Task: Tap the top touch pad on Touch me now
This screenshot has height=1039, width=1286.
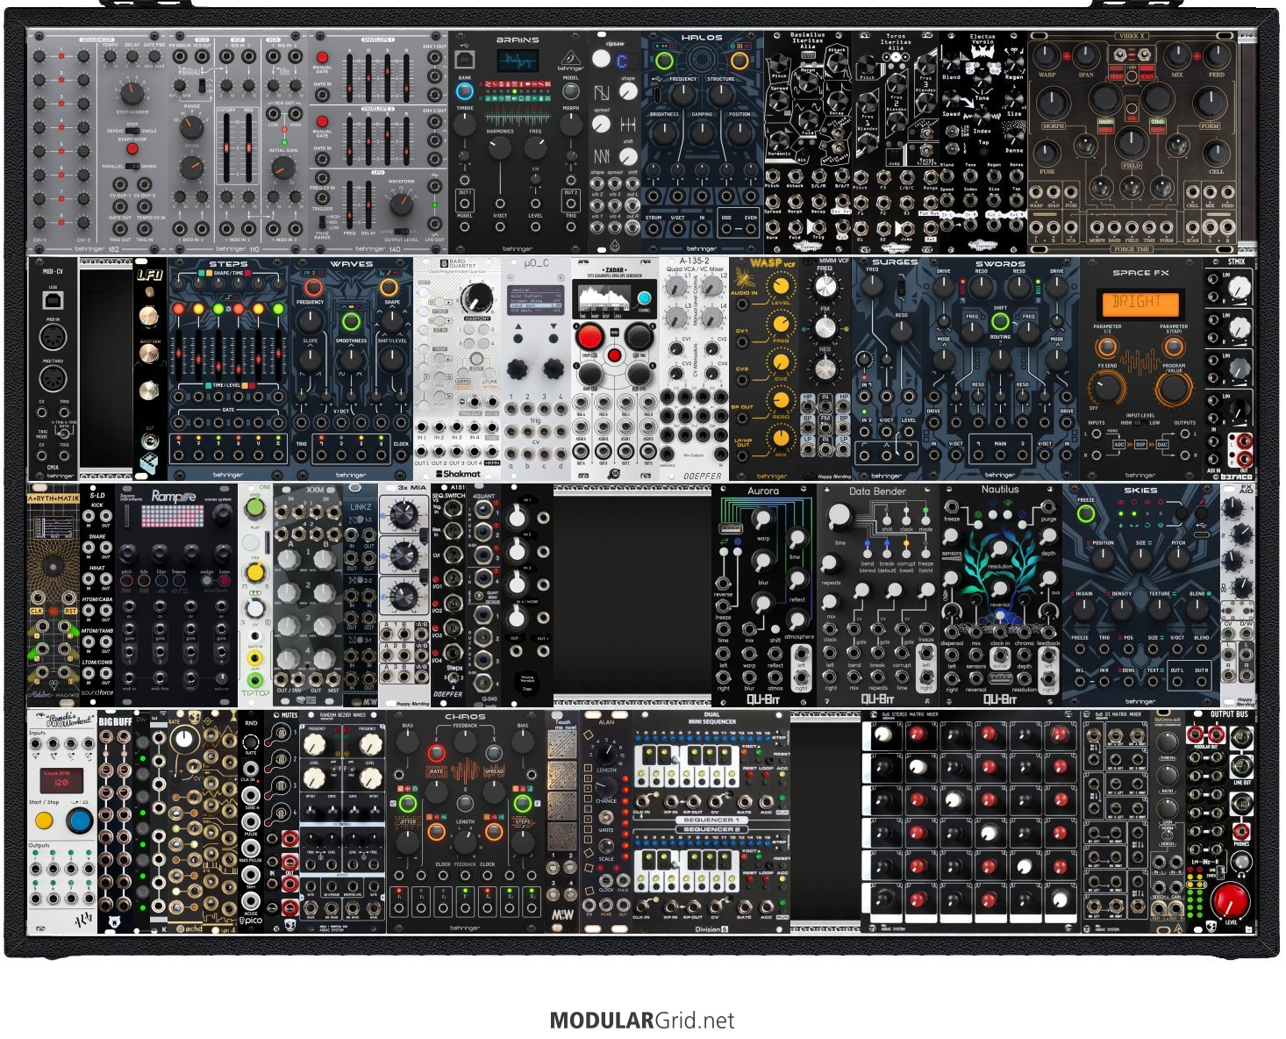Action: coord(561,744)
